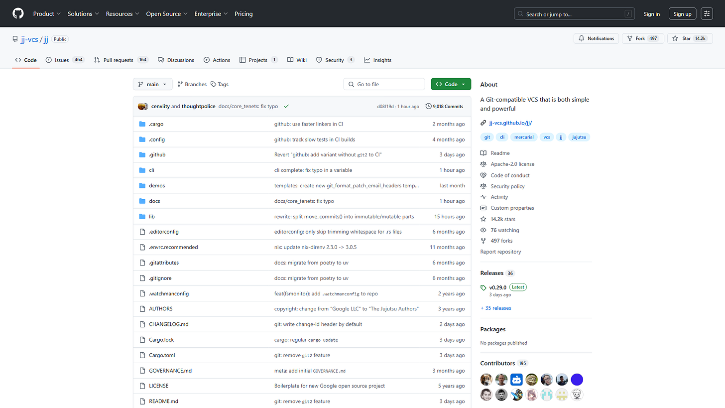Screen dimensions: 725x408
Task: Switch to the Issues tab
Action: [x=65, y=60]
